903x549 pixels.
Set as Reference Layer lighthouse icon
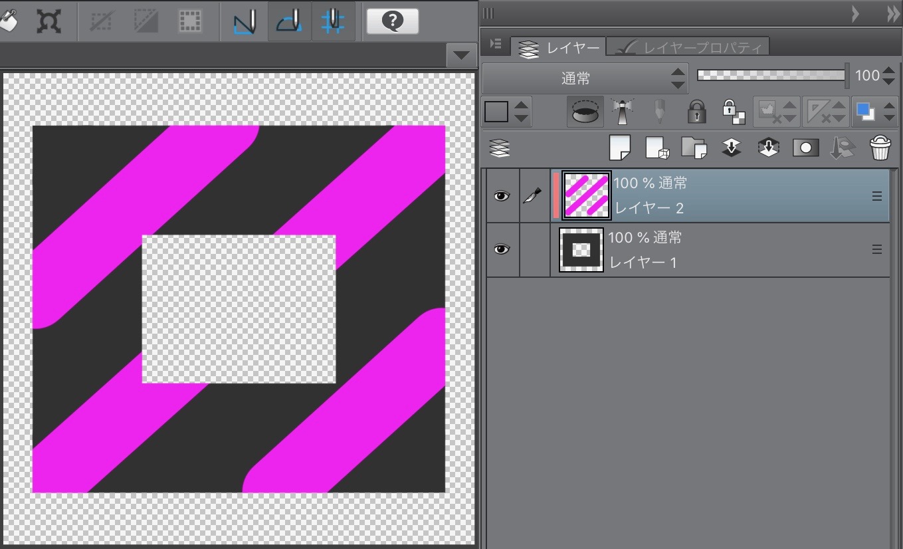tap(623, 112)
